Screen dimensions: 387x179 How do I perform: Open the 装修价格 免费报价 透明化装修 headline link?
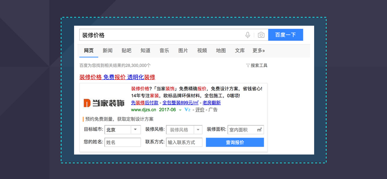click(x=117, y=77)
